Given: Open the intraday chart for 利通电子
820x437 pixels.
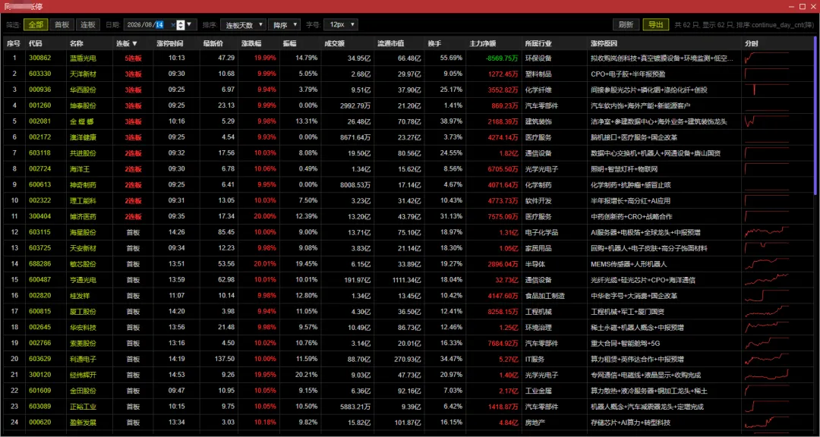Looking at the screenshot, I should (767, 359).
